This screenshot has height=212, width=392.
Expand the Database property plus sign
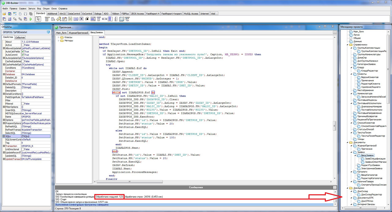(x=4, y=74)
